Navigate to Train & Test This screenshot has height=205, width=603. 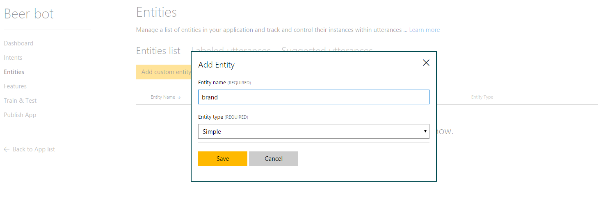pos(20,101)
